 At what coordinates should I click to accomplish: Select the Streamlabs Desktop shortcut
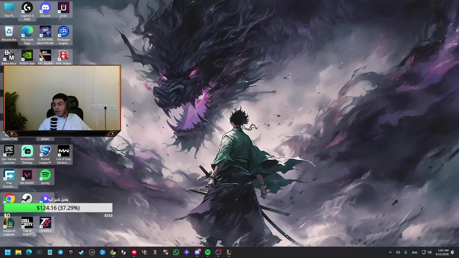[27, 155]
